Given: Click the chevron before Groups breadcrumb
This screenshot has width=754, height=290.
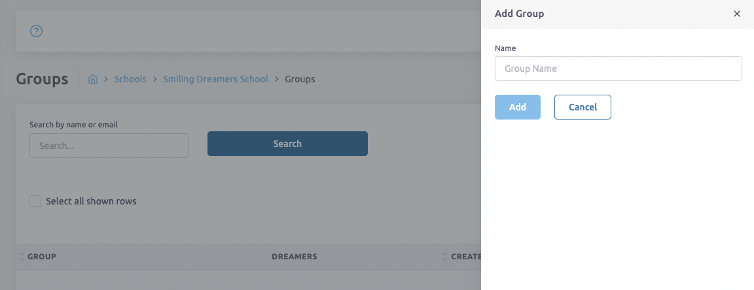Looking at the screenshot, I should [x=277, y=79].
